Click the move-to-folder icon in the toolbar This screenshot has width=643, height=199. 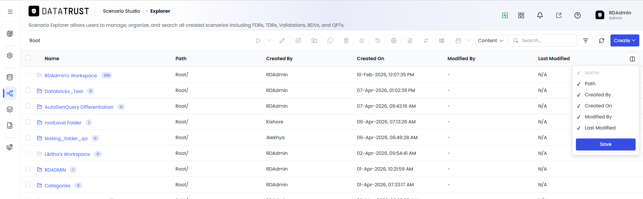click(314, 40)
